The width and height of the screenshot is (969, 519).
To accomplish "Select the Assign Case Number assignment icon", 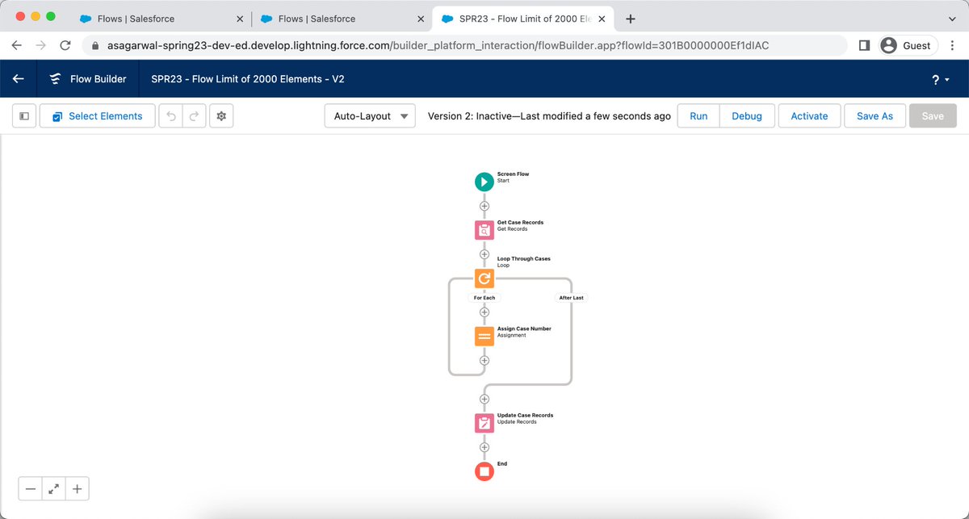I will (484, 336).
